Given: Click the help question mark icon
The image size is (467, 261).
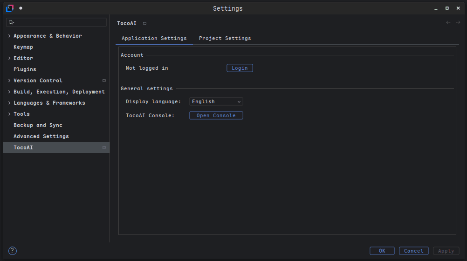Looking at the screenshot, I should [x=13, y=251].
